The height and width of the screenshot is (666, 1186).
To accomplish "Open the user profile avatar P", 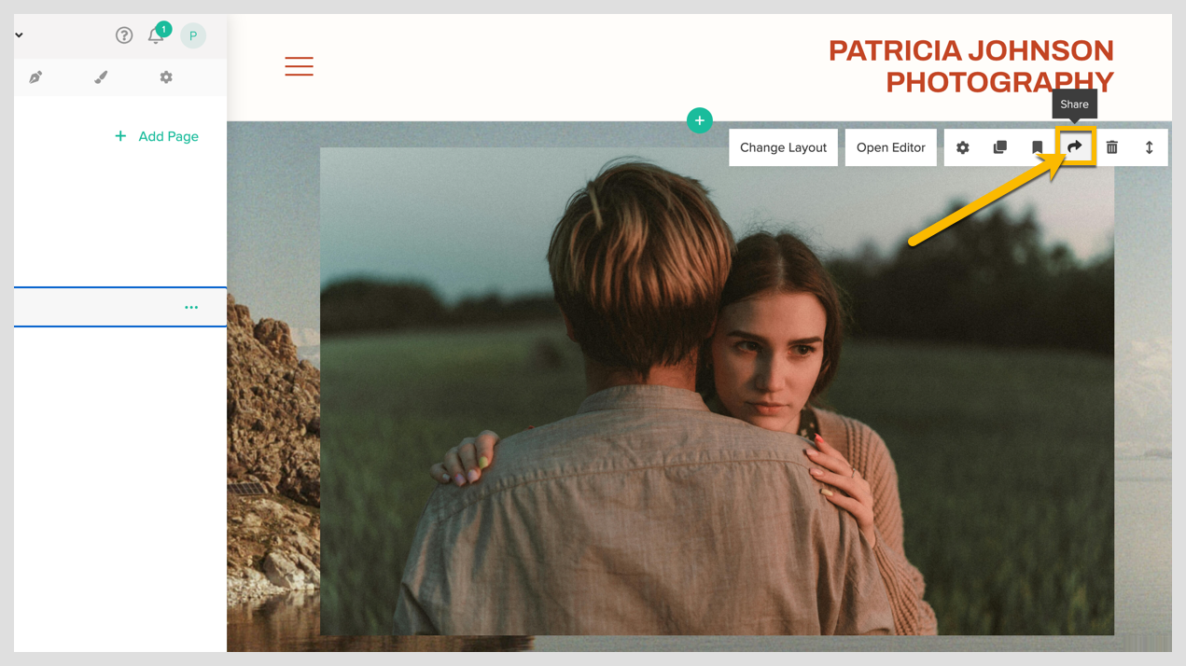I will click(x=193, y=35).
